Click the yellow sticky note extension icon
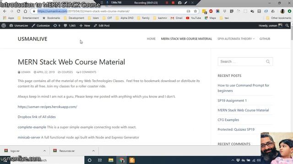 (204, 11)
